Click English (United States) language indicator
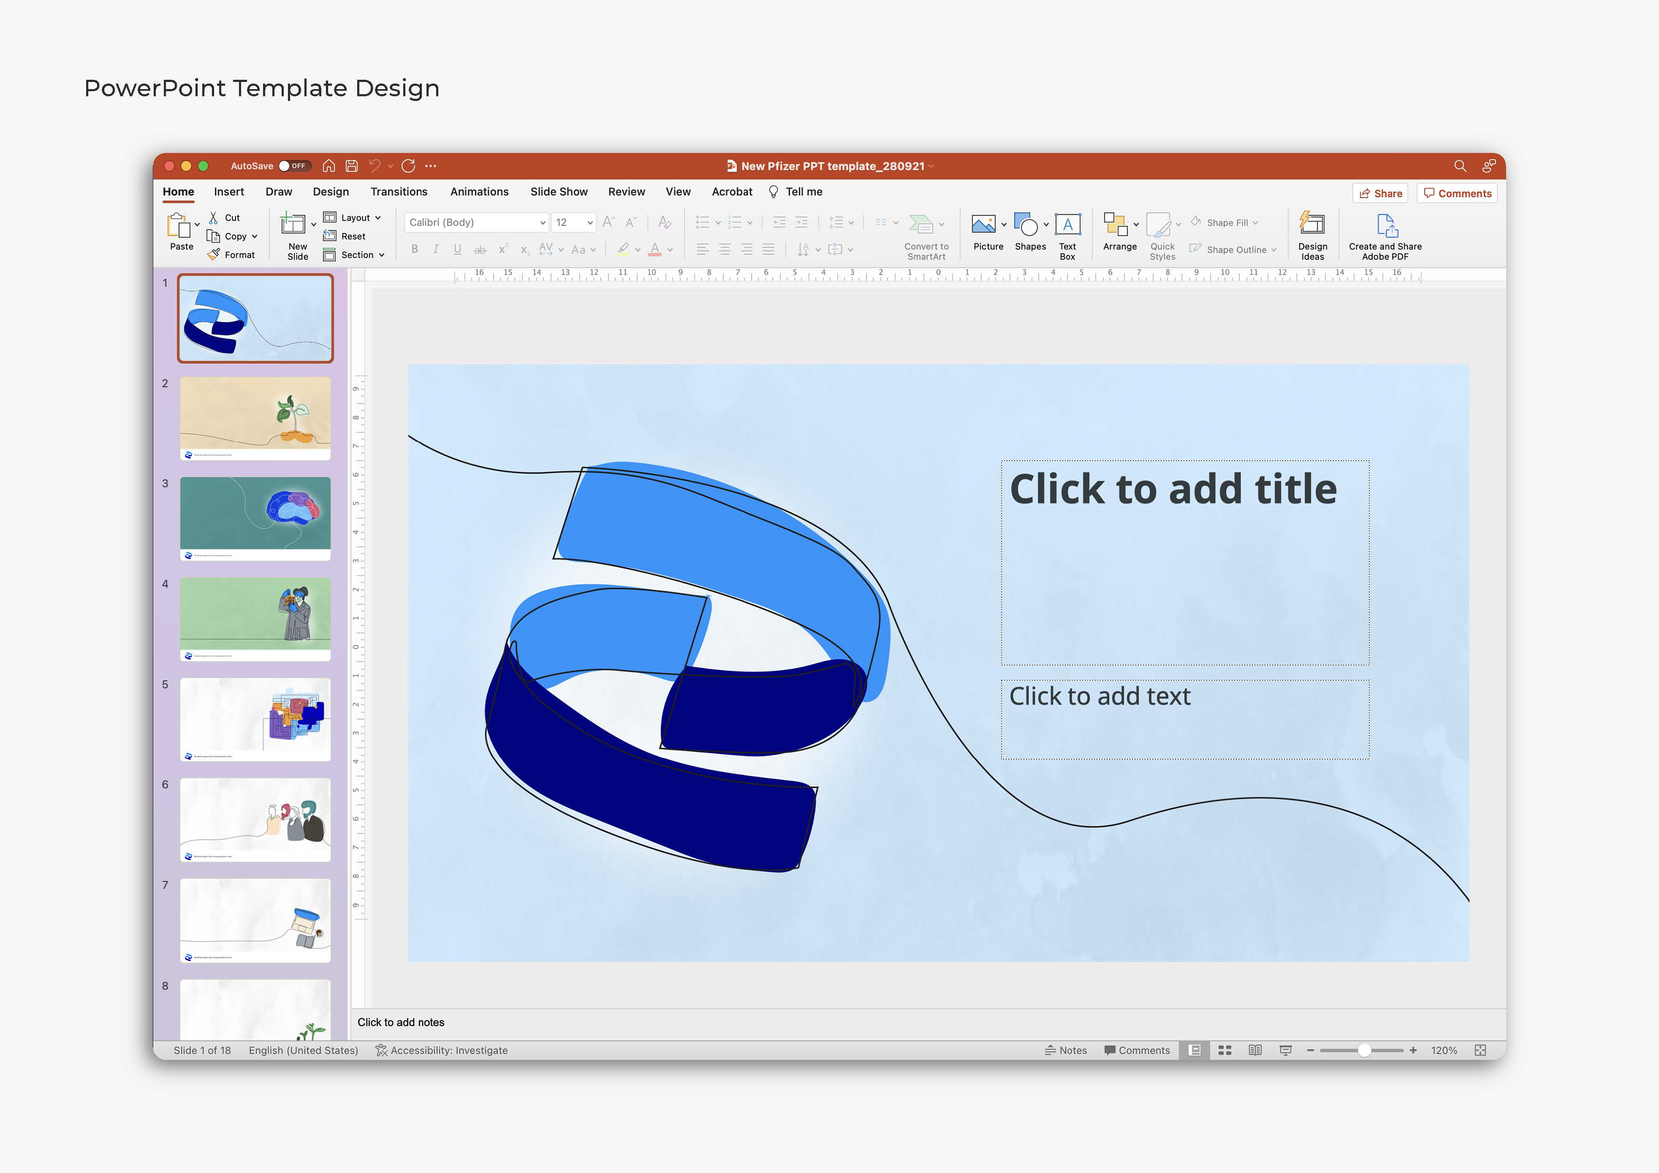 (x=303, y=1050)
